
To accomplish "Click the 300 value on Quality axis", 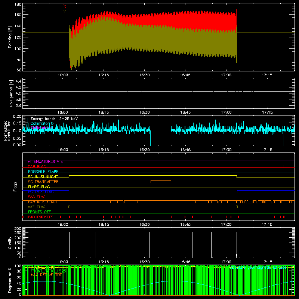I will 18,229.
